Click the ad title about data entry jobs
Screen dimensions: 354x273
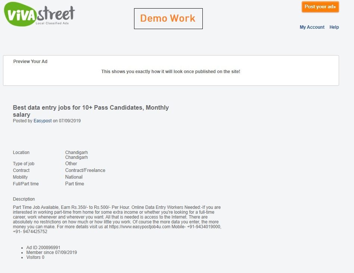click(91, 111)
